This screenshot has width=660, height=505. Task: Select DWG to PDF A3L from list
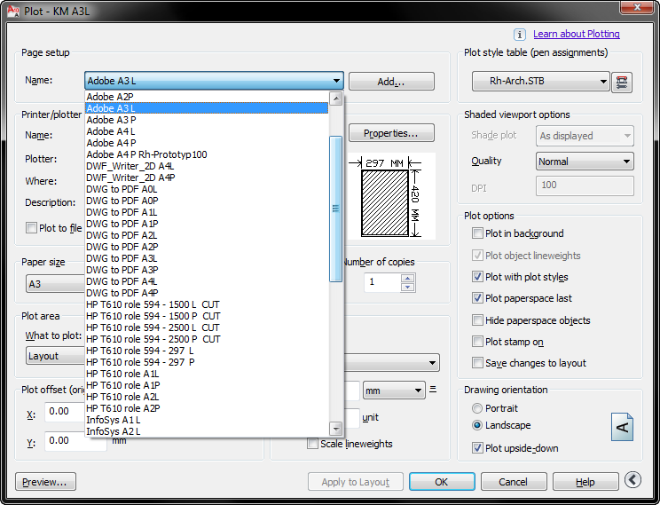pos(122,258)
